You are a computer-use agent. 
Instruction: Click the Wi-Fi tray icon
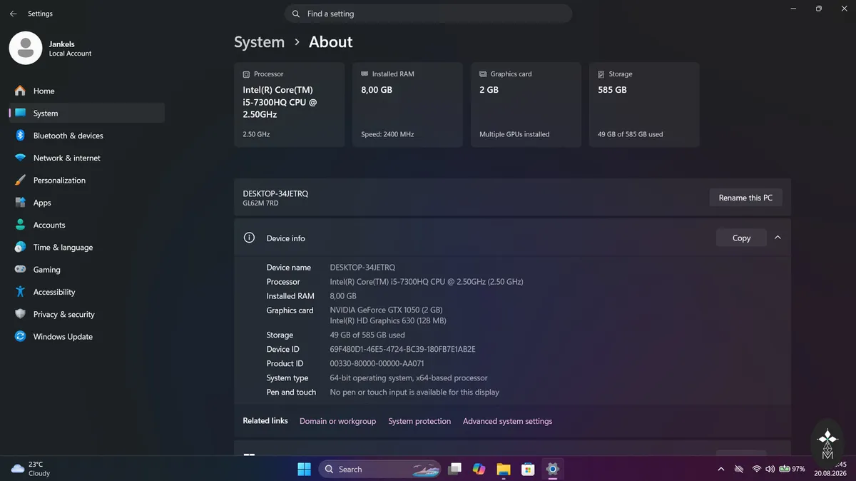point(756,469)
